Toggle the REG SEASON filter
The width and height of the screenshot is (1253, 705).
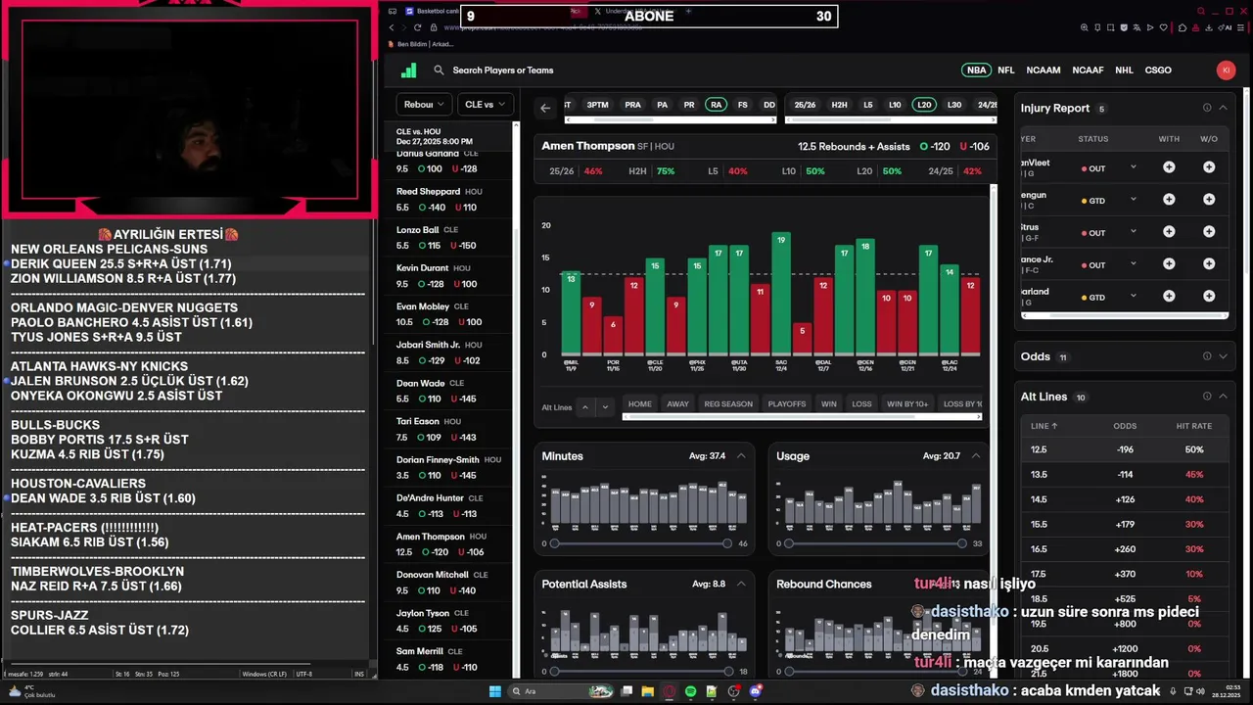tap(728, 403)
